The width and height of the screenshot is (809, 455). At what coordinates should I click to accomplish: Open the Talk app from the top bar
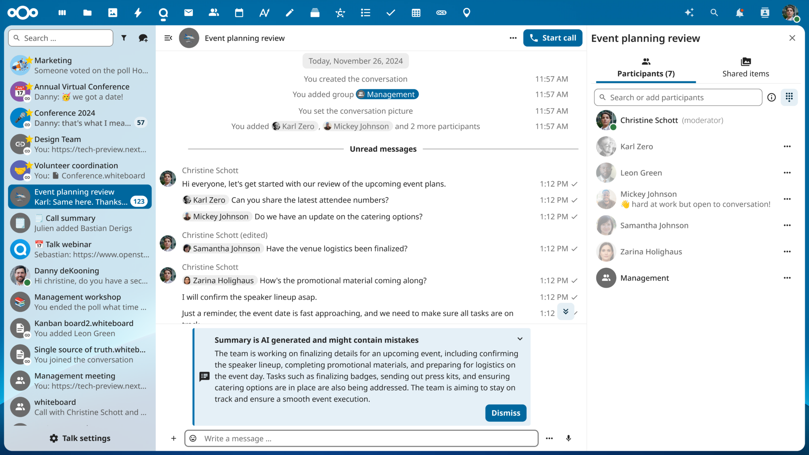(x=163, y=12)
